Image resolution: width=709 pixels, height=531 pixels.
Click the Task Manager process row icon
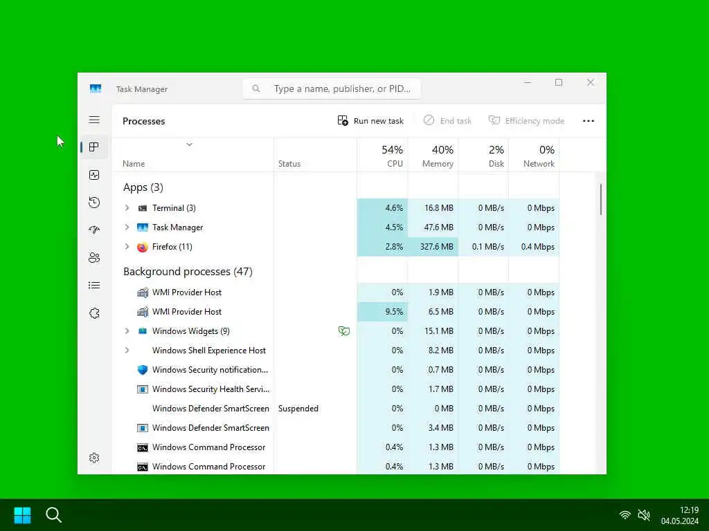click(x=143, y=227)
